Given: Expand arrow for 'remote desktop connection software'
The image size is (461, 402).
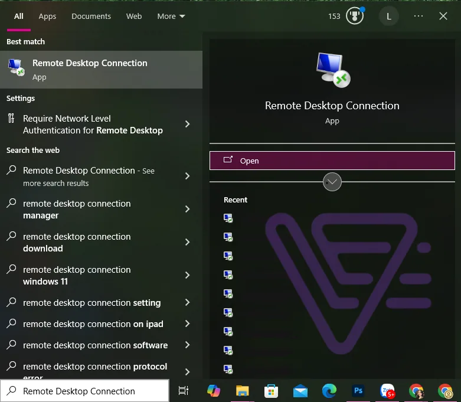Looking at the screenshot, I should (x=187, y=345).
